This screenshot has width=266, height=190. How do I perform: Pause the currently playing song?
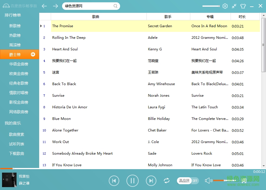tap(133, 180)
